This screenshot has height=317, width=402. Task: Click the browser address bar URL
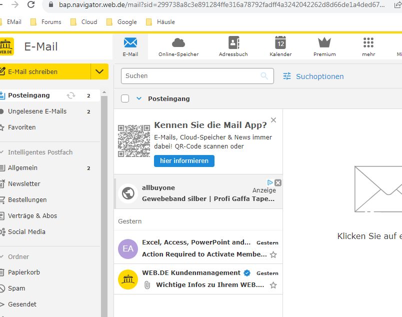222,4
